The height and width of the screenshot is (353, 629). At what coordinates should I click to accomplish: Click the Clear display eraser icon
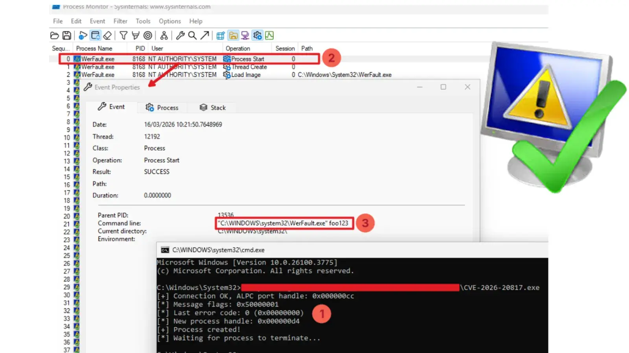click(107, 36)
